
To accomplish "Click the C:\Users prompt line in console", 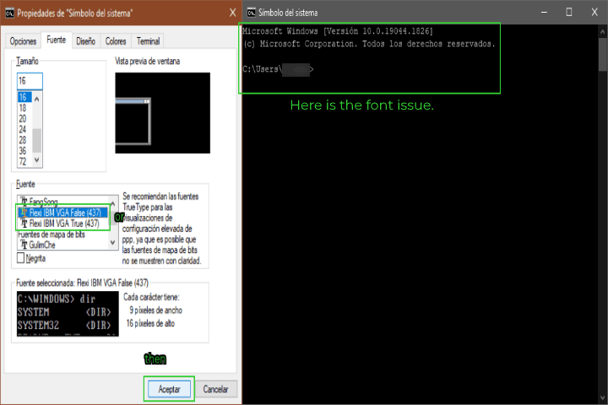I will (278, 69).
